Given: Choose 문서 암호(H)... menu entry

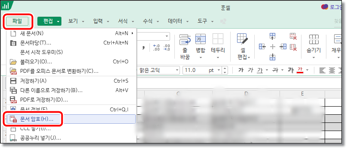Looking at the screenshot, I should [x=71, y=119].
